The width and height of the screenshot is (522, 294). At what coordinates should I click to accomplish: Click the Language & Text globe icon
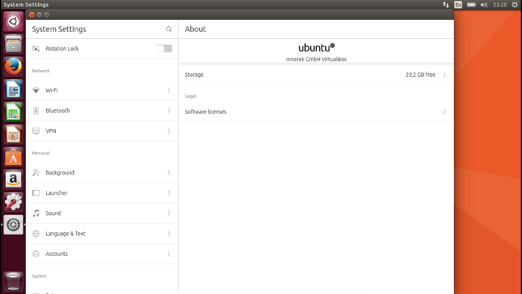(x=36, y=234)
